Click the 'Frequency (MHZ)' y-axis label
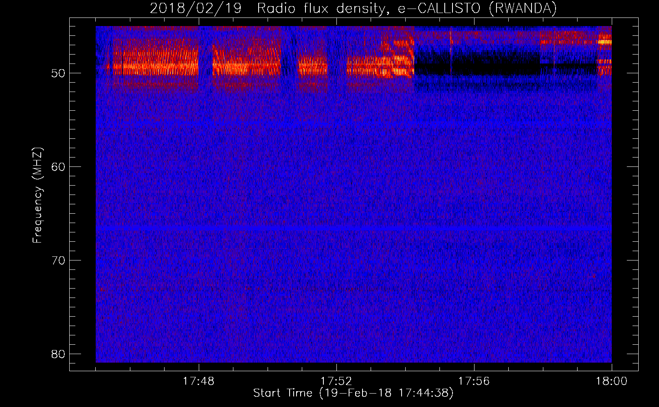This screenshot has width=659, height=407. [37, 196]
